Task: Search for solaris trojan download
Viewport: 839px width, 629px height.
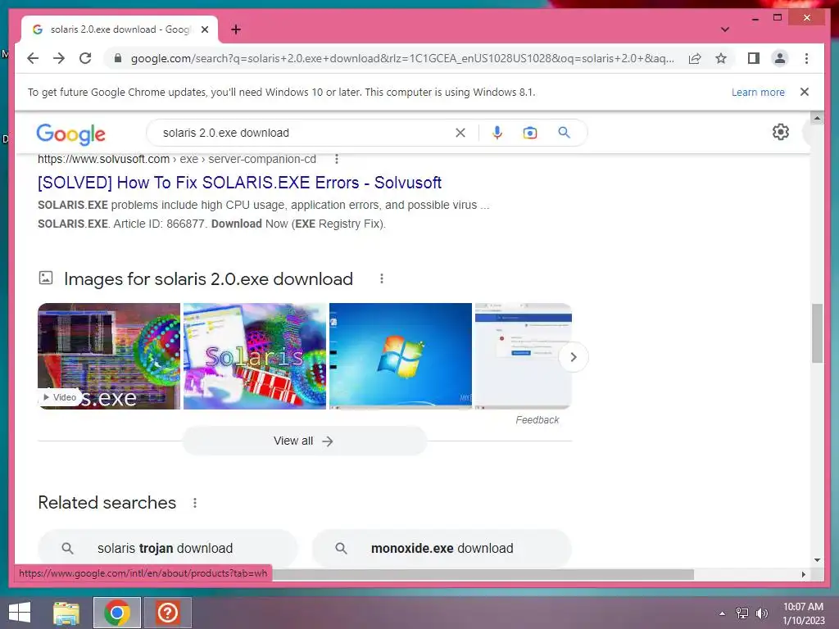Action: [167, 548]
